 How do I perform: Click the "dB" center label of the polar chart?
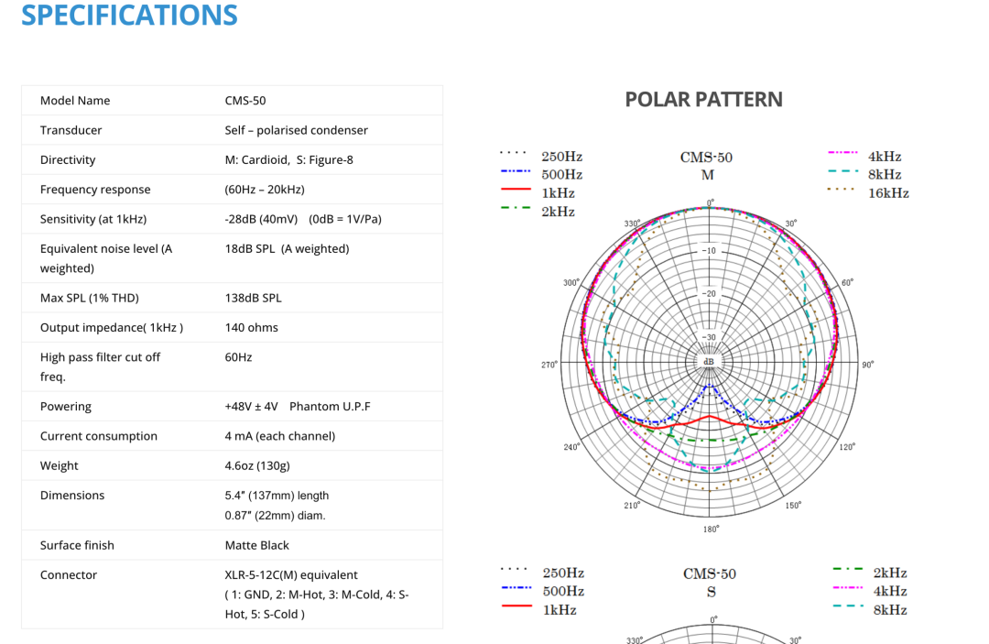709,362
